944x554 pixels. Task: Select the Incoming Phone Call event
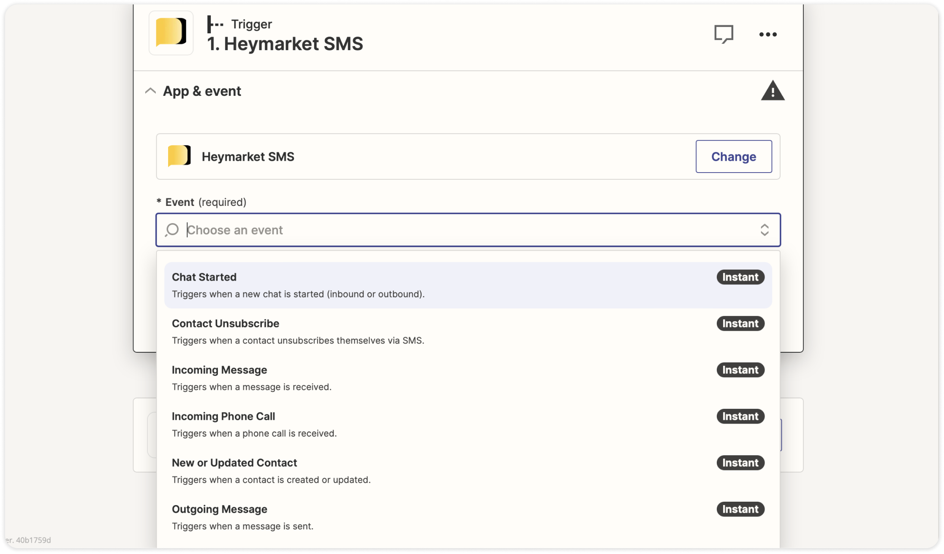pyautogui.click(x=468, y=424)
